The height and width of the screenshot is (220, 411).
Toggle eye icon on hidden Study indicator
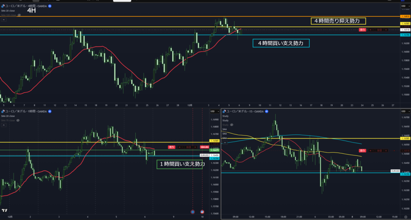pyautogui.click(x=232, y=125)
